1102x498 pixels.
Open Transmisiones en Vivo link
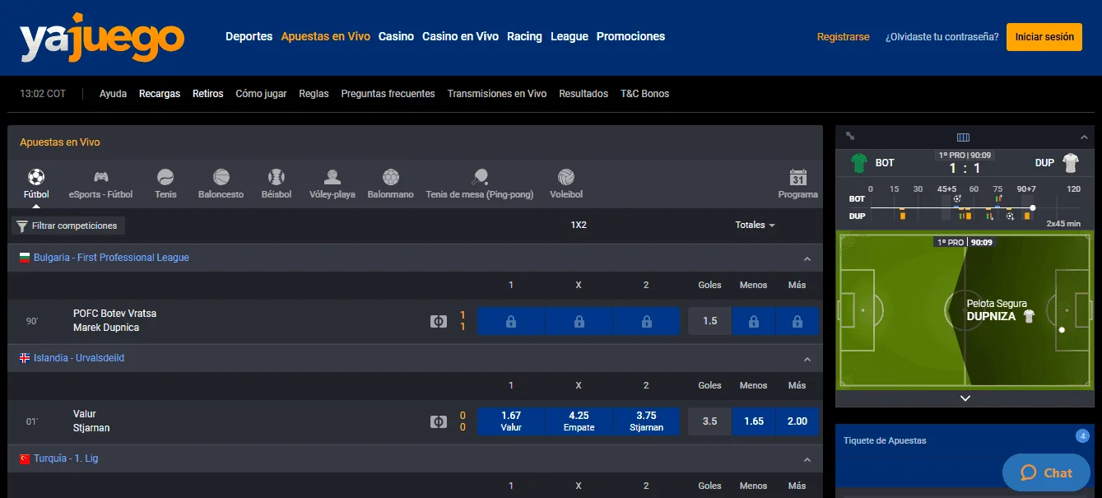pyautogui.click(x=497, y=94)
